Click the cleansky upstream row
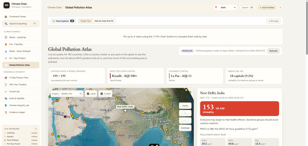 point(21,136)
